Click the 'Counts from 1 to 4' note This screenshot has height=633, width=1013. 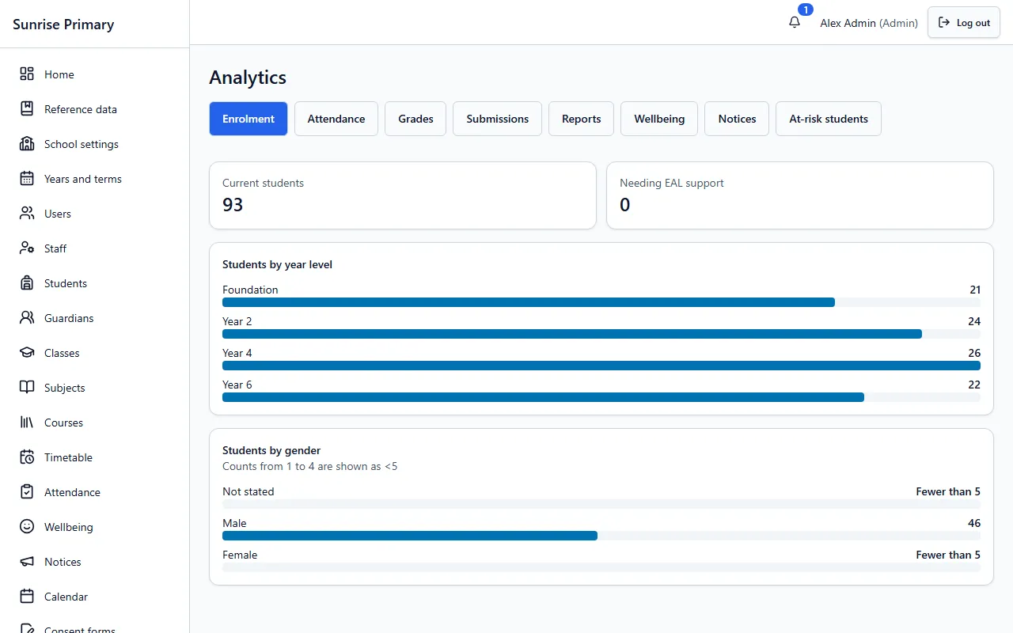pyautogui.click(x=310, y=466)
